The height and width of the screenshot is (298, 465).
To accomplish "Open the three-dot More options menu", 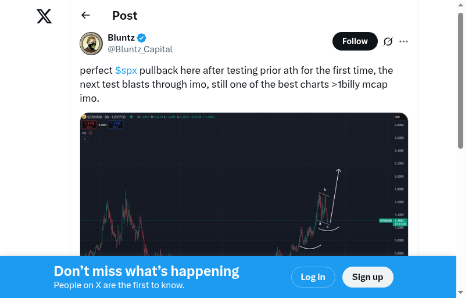I will point(404,41).
